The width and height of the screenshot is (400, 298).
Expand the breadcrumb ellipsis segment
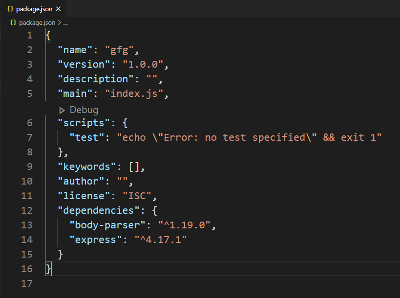pos(65,22)
